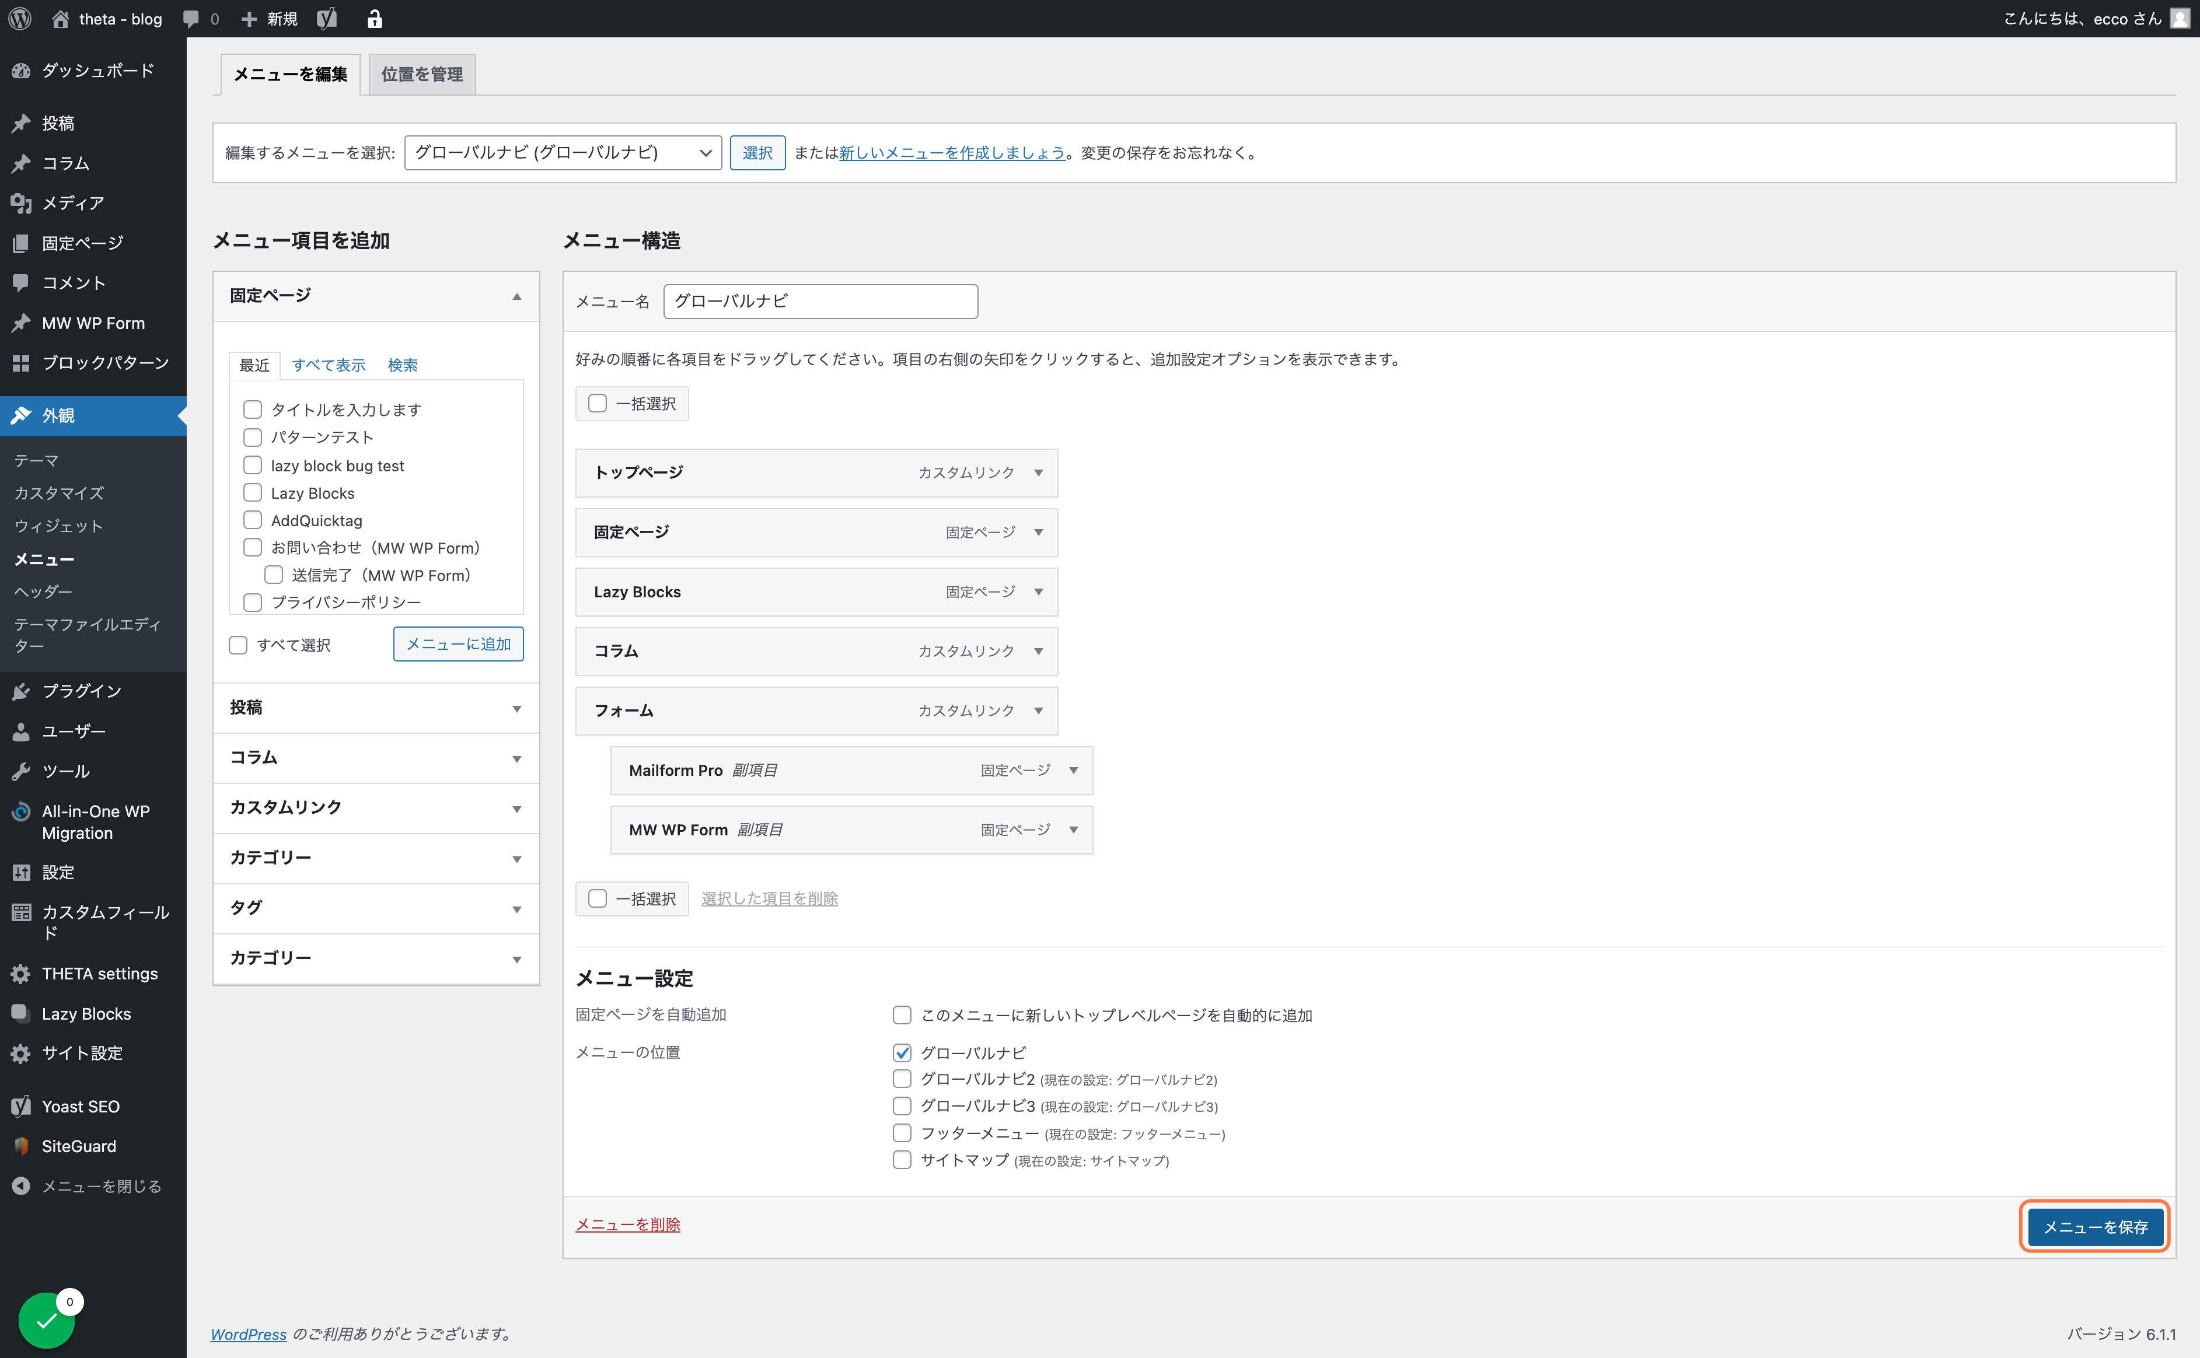Screen dimensions: 2200x1358
Task: Switch to 検索 tab
Action: [403, 365]
